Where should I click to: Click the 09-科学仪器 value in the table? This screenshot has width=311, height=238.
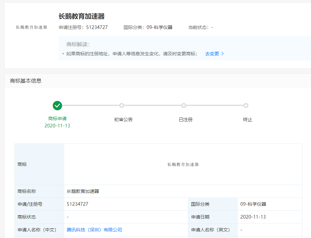(253, 204)
